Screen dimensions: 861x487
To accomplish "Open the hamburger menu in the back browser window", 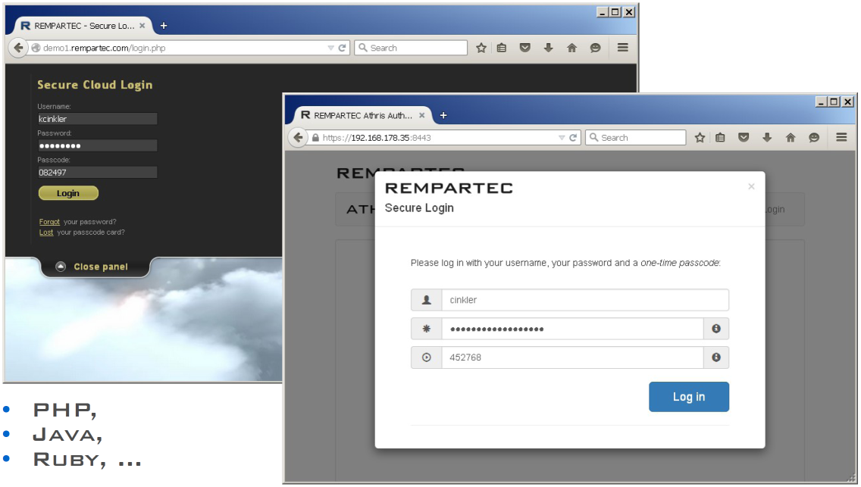I will pos(623,48).
